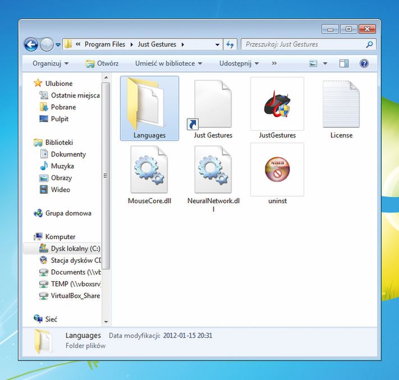Image resolution: width=399 pixels, height=380 pixels.
Task: Open the Udostępnij dropdown
Action: (239, 63)
